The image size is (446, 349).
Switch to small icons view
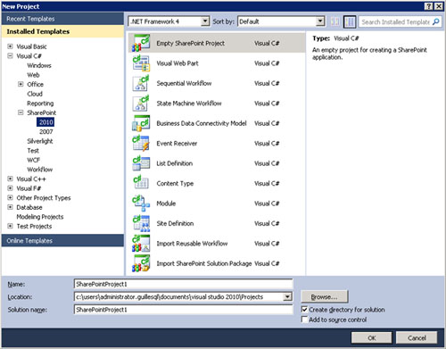[x=335, y=21]
